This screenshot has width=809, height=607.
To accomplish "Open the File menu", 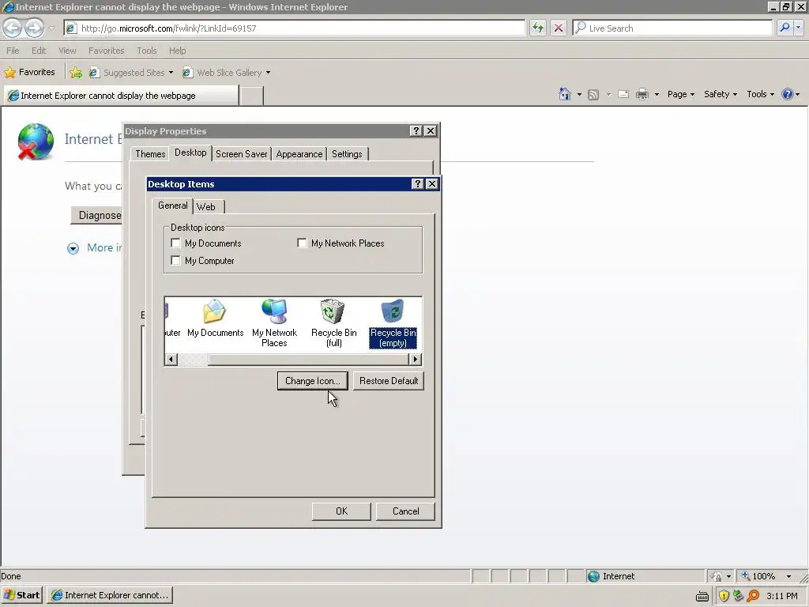I will click(x=13, y=51).
